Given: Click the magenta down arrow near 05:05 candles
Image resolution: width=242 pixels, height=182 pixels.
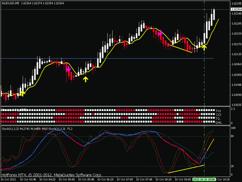Looking at the screenshot, I should click(68, 69).
